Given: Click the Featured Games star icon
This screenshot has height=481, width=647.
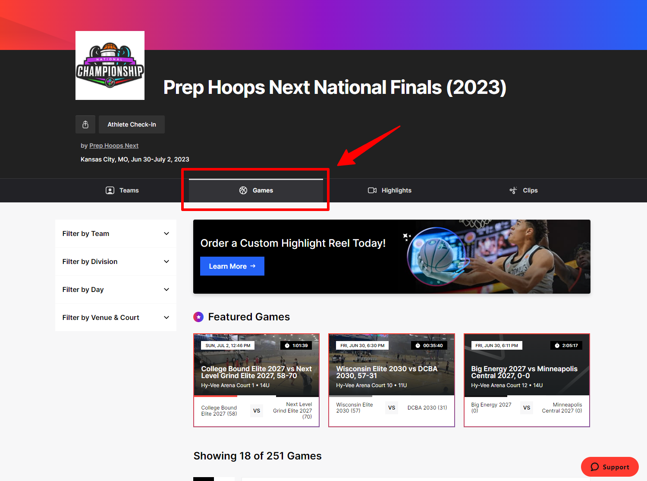Looking at the screenshot, I should point(198,317).
